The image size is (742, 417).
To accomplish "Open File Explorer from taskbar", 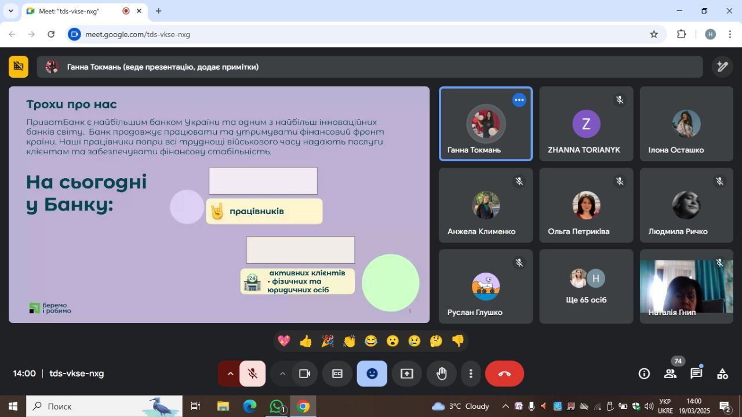I will pyautogui.click(x=223, y=406).
